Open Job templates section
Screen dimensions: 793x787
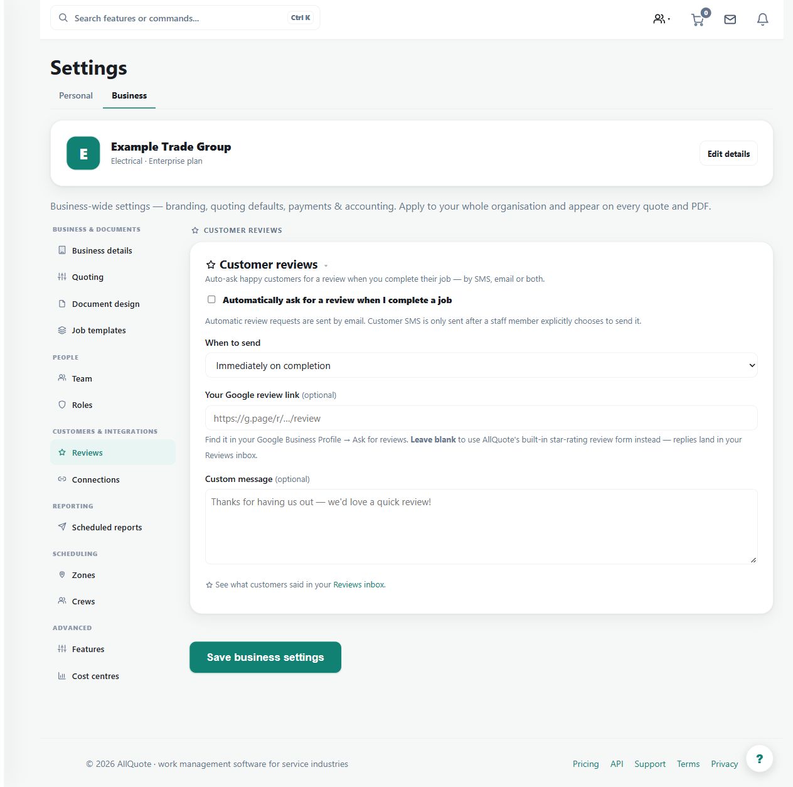pyautogui.click(x=113, y=330)
